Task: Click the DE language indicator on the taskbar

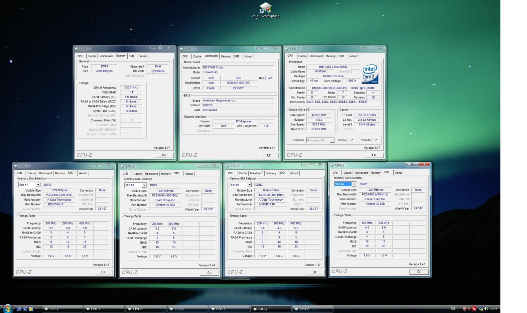Action: [x=453, y=309]
